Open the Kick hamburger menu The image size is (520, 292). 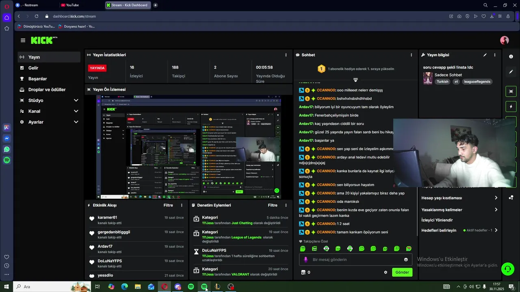pyautogui.click(x=23, y=40)
